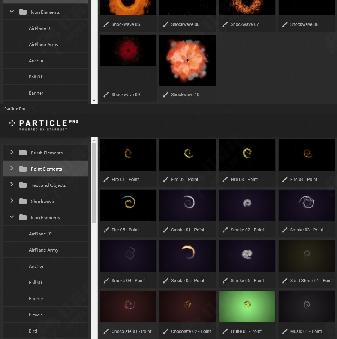Viewport: 337px width, 339px height.
Task: Click the brush icon beside Sand Storm 01 - Point
Action: [x=285, y=281]
